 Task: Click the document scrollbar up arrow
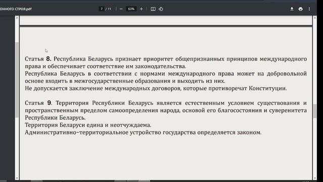pos(315,18)
